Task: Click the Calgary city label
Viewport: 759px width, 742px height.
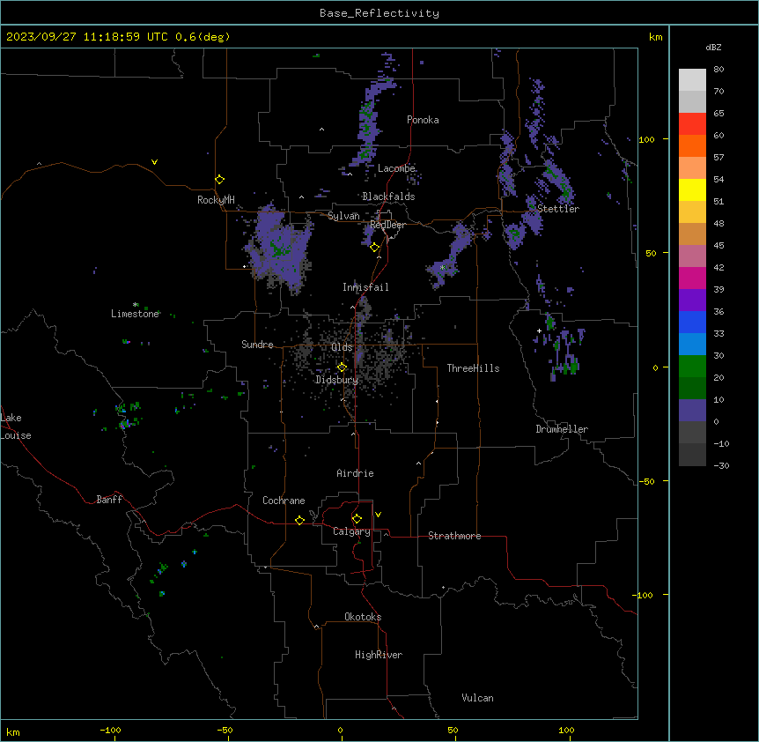Action: tap(351, 531)
